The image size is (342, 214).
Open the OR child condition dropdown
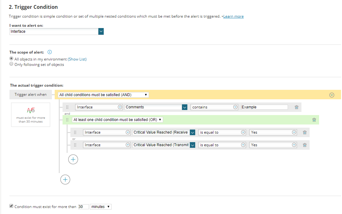click(x=118, y=120)
